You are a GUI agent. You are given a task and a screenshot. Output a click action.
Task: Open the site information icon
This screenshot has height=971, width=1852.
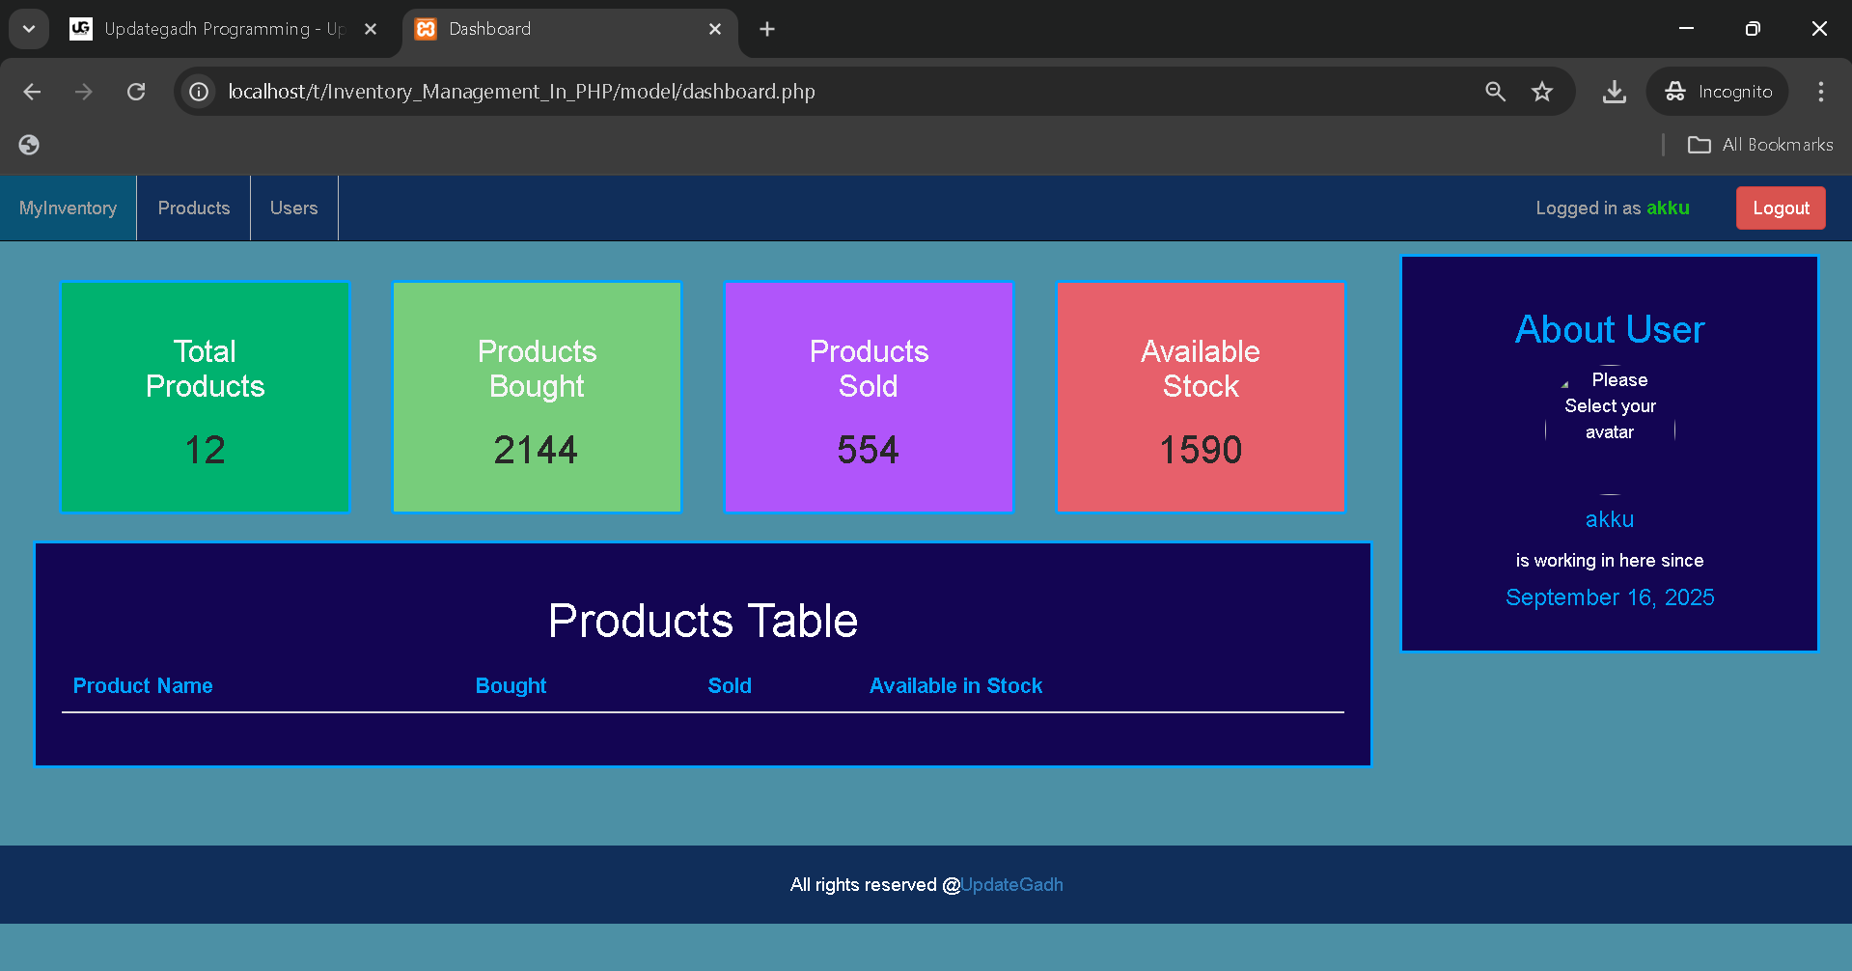(x=199, y=92)
